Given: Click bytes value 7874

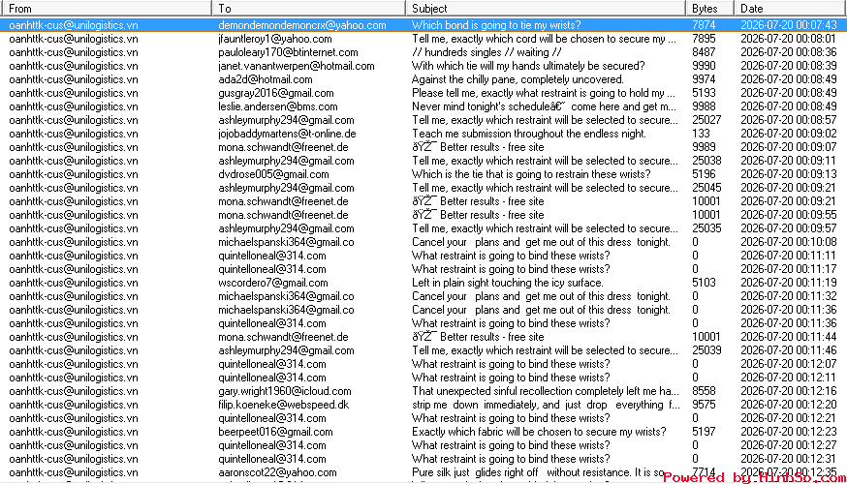Looking at the screenshot, I should coord(704,25).
